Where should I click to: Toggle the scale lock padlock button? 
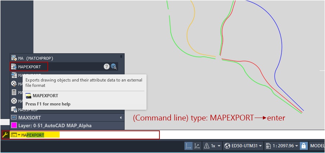[304, 146]
